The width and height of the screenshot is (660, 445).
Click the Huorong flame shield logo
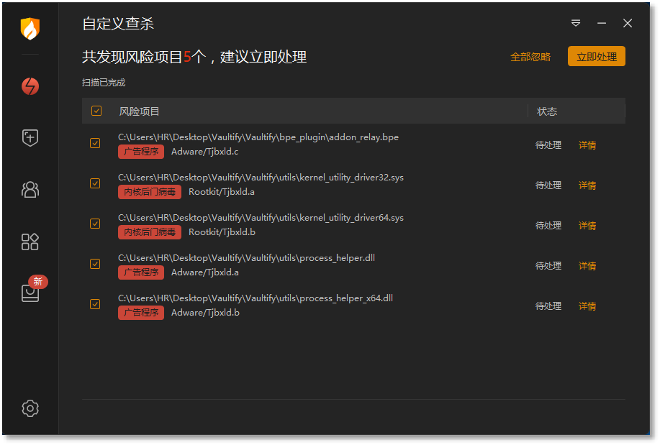[30, 29]
